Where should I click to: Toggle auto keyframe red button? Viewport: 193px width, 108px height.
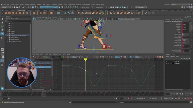(x=188, y=98)
